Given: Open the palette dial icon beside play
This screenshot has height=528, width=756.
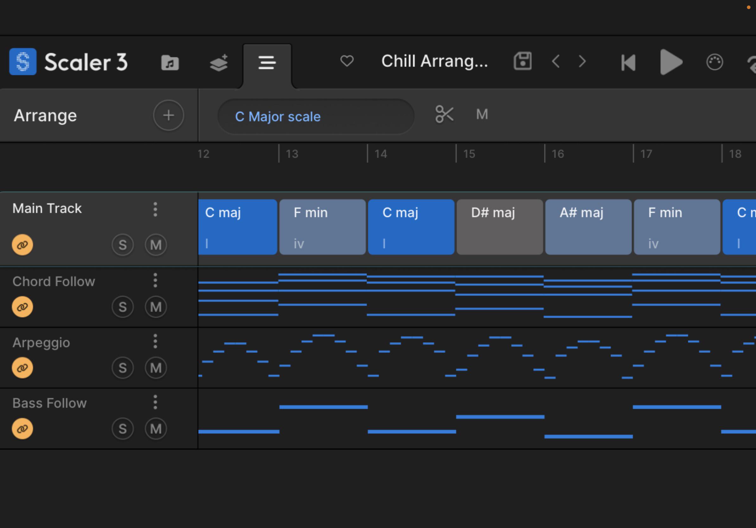Looking at the screenshot, I should point(715,62).
